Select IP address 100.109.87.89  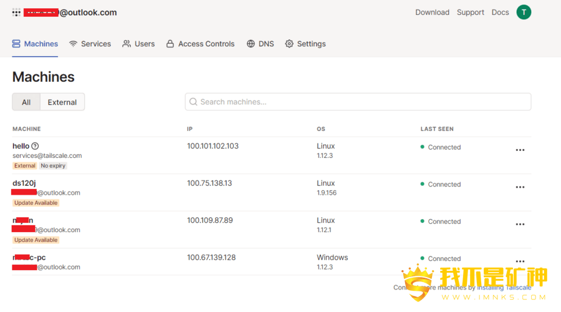coord(209,220)
